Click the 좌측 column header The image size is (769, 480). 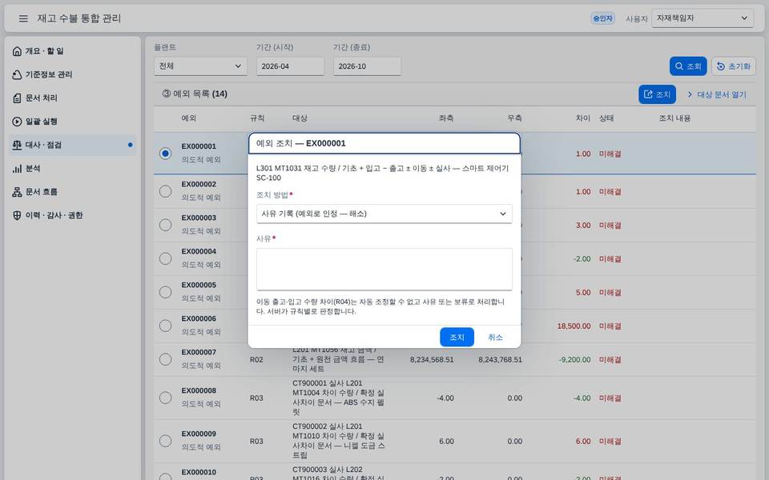click(446, 118)
